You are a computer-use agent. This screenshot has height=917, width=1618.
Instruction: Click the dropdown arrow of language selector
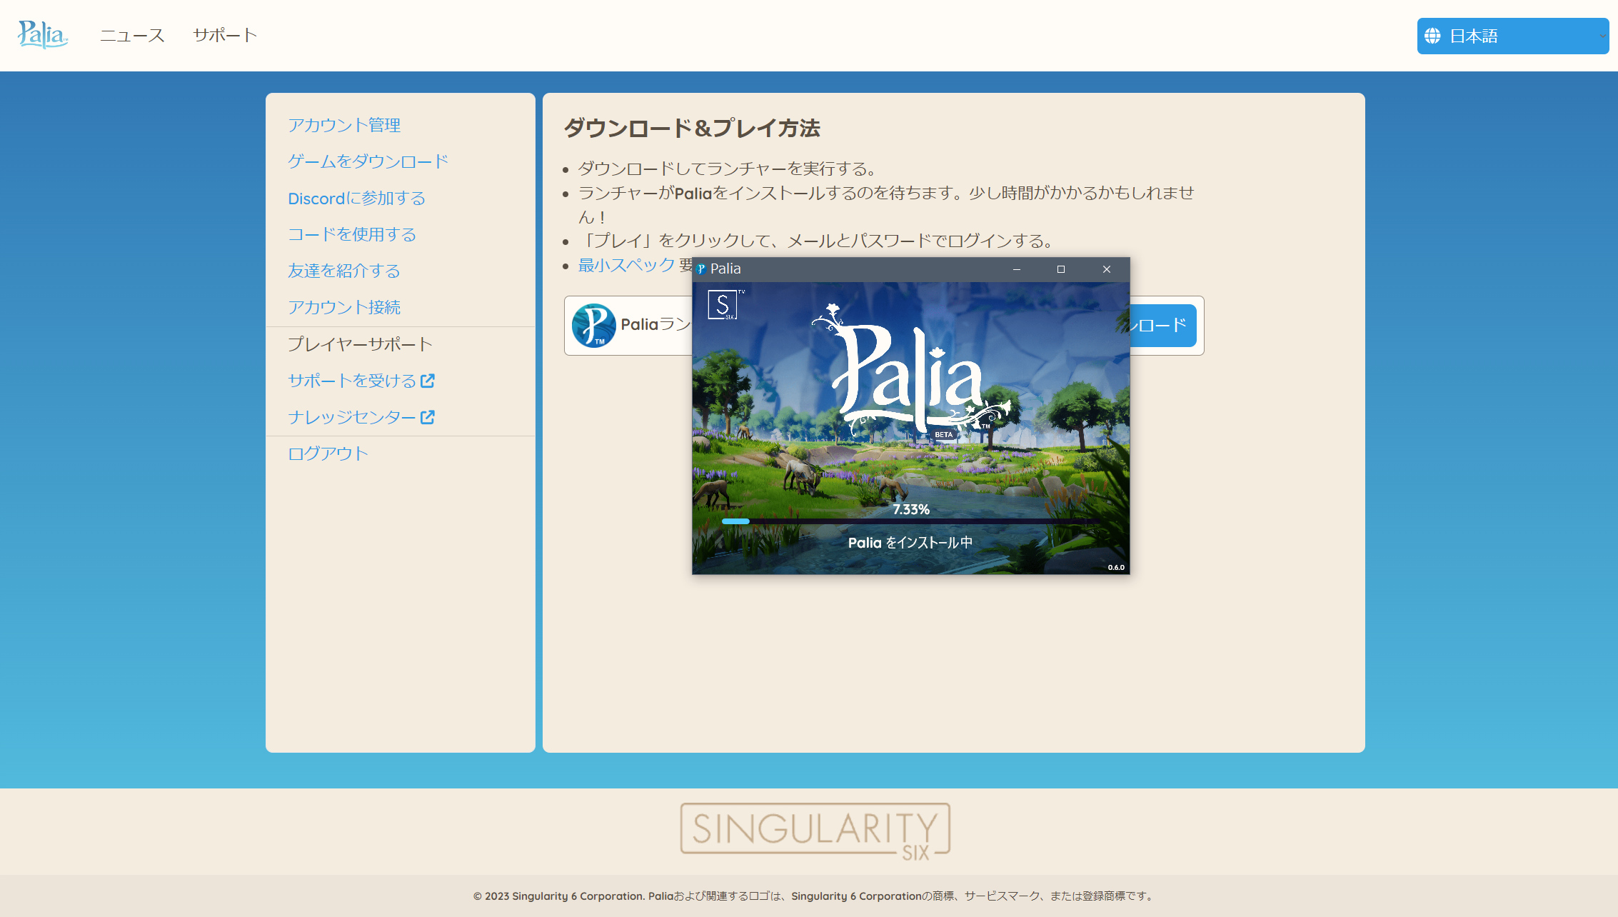tap(1602, 36)
